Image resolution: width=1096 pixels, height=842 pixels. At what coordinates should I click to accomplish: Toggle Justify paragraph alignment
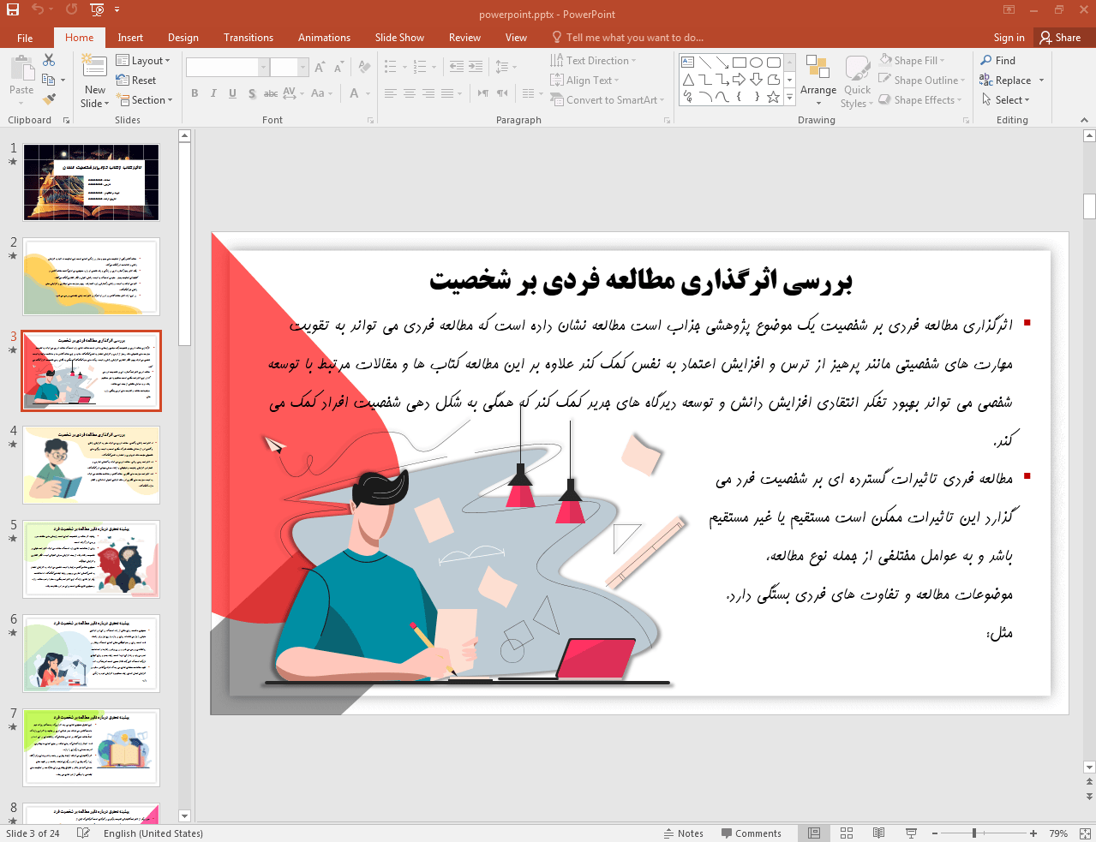447,93
